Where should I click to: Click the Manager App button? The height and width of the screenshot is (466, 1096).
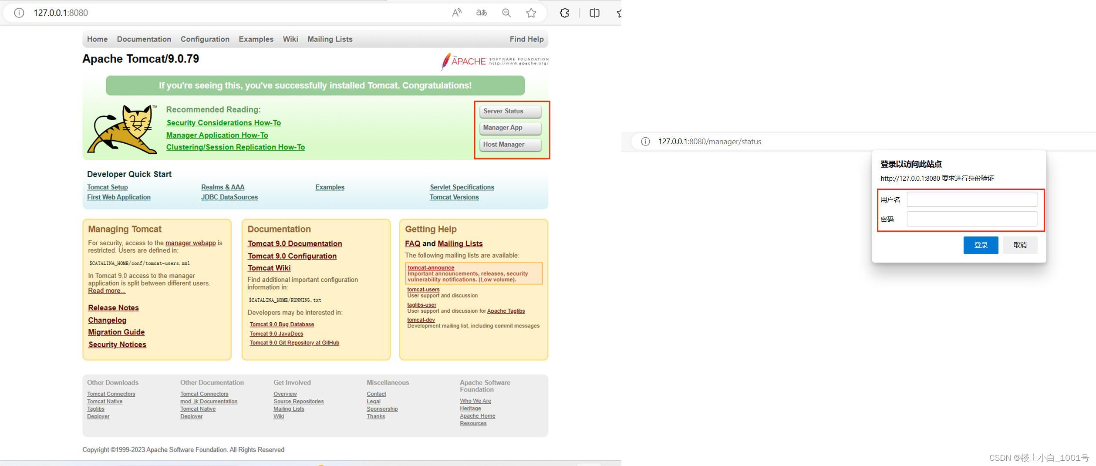tap(510, 128)
